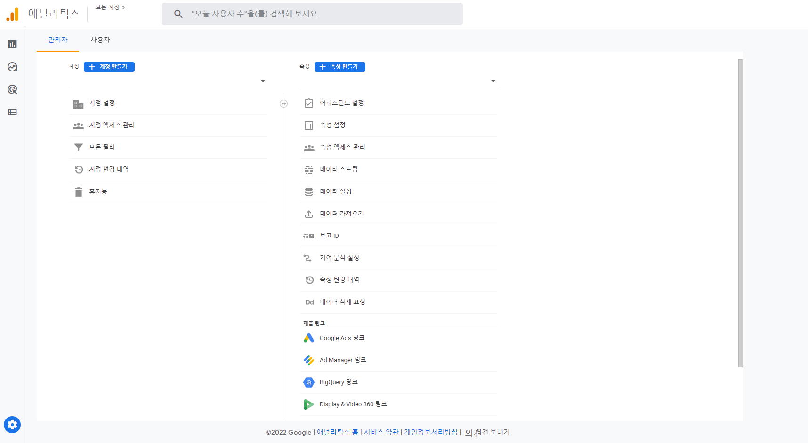Open the Reports bar-chart sidebar icon

[12, 44]
